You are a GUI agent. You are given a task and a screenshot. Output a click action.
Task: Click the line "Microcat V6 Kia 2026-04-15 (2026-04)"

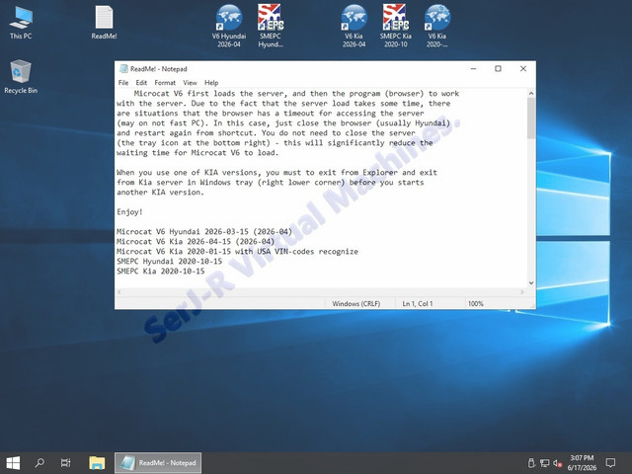(x=196, y=241)
